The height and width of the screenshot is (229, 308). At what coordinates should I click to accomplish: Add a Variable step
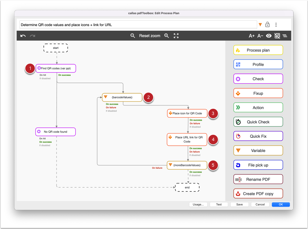(258, 151)
